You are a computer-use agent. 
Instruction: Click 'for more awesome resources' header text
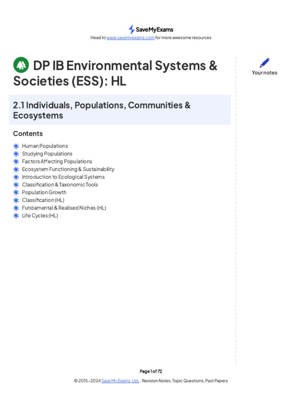click(x=183, y=37)
